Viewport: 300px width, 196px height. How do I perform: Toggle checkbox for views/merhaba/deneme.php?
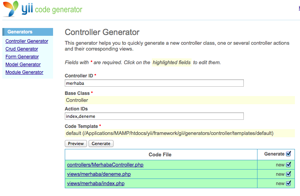pos(289,174)
